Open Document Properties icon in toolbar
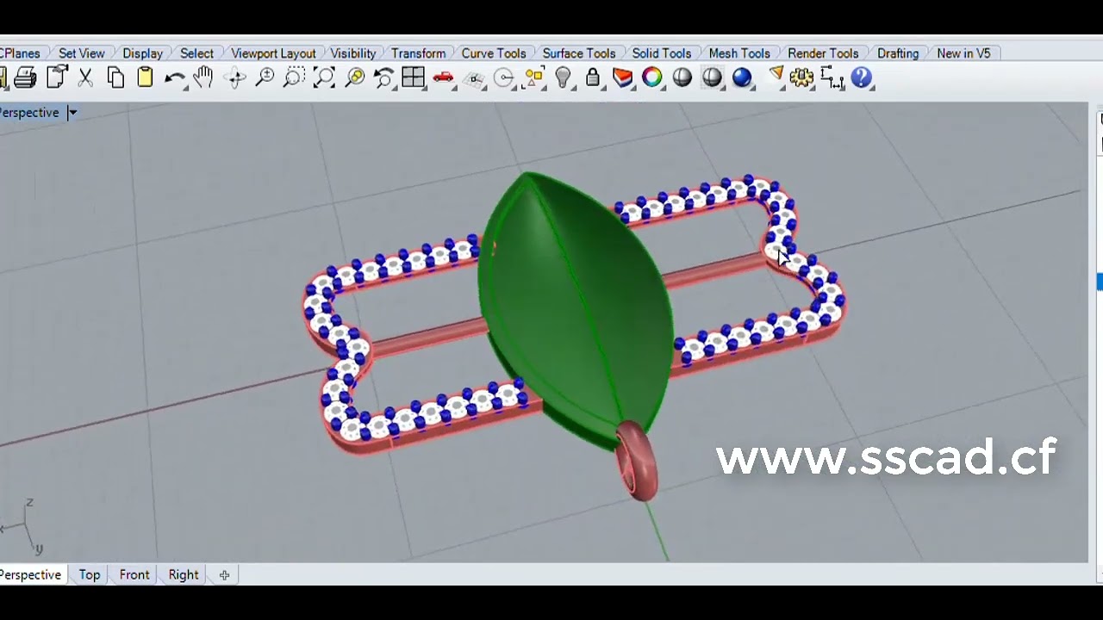The height and width of the screenshot is (620, 1103). point(56,77)
